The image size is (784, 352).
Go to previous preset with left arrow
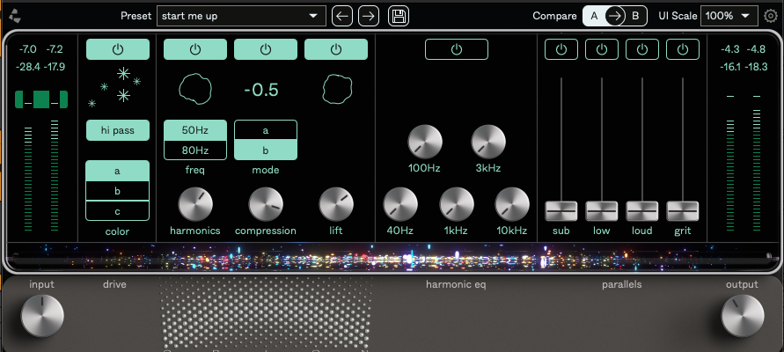pos(342,16)
